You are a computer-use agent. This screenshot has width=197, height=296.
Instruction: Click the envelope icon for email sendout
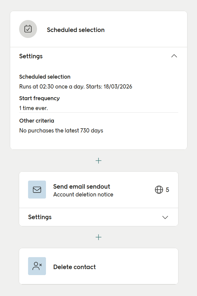pyautogui.click(x=37, y=190)
